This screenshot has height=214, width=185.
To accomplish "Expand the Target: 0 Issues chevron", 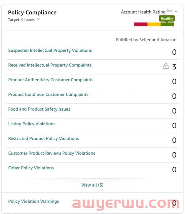I will pos(38,19).
